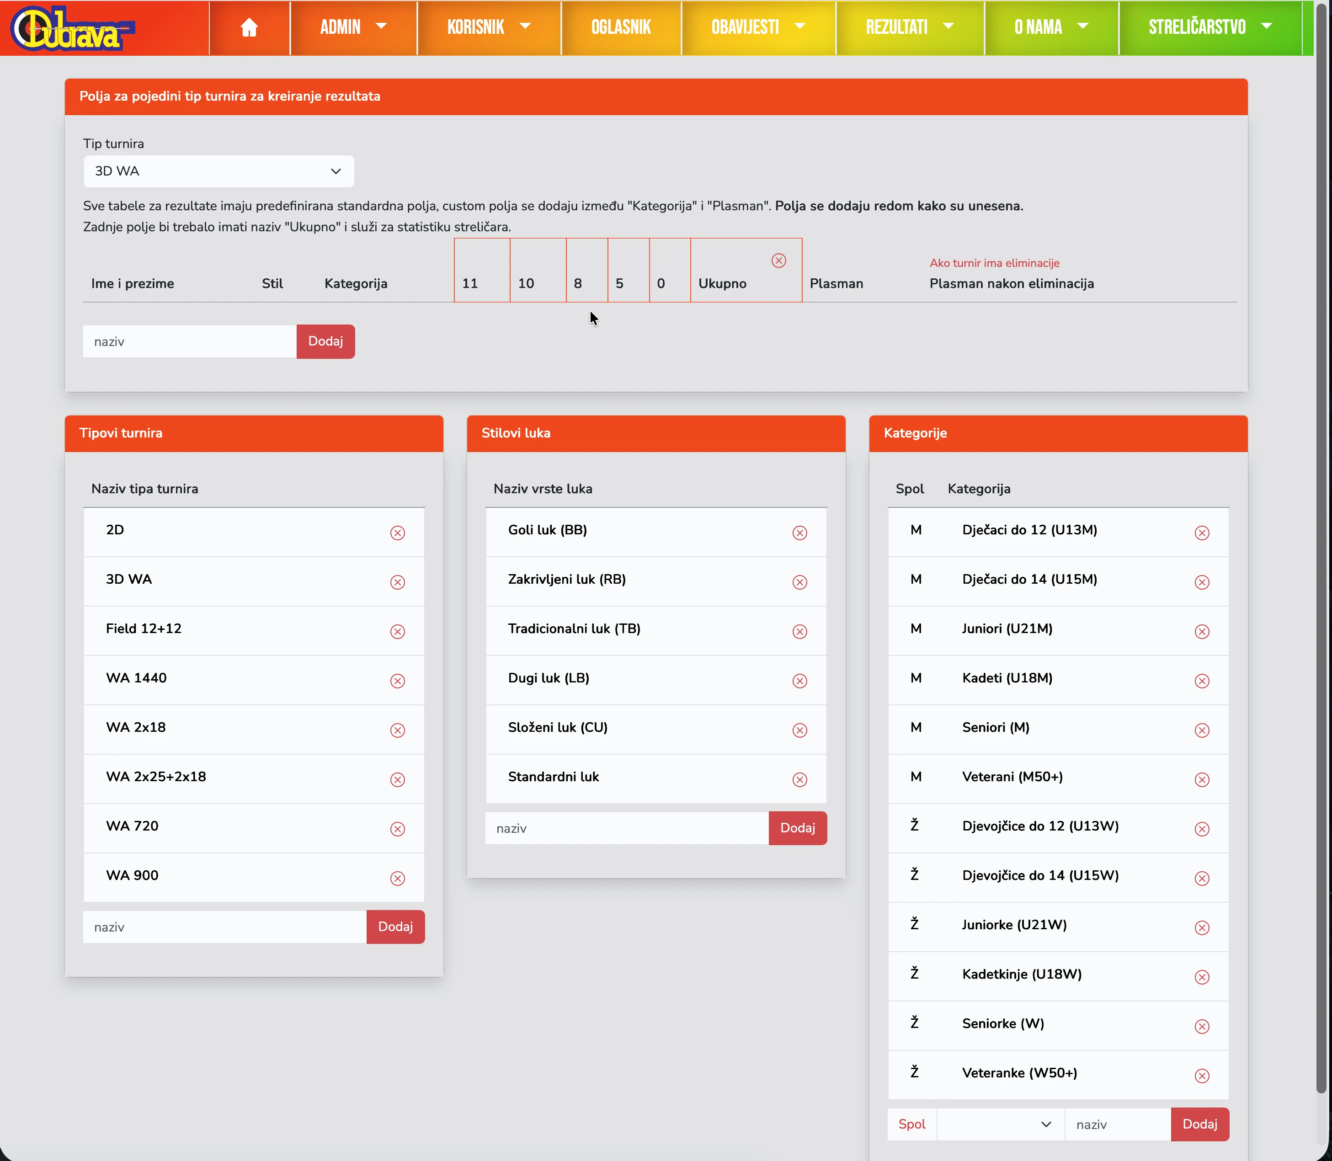
Task: Click the home icon in navbar
Action: [249, 27]
